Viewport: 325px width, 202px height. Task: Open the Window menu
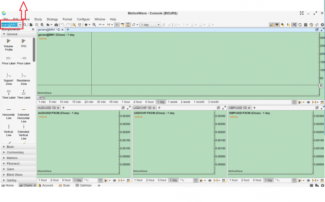coord(100,19)
